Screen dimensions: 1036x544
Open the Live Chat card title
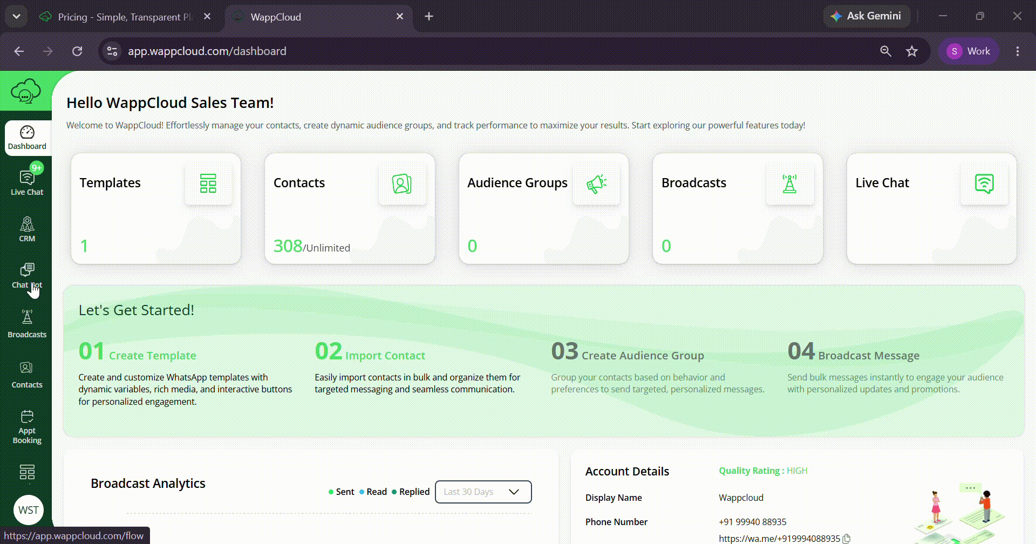[x=882, y=183]
